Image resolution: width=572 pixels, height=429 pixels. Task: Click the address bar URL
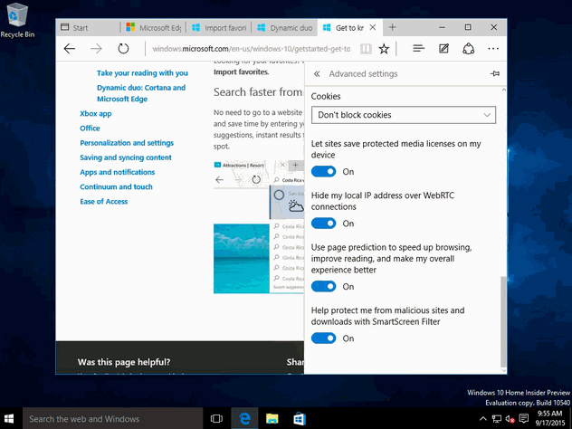[252, 49]
